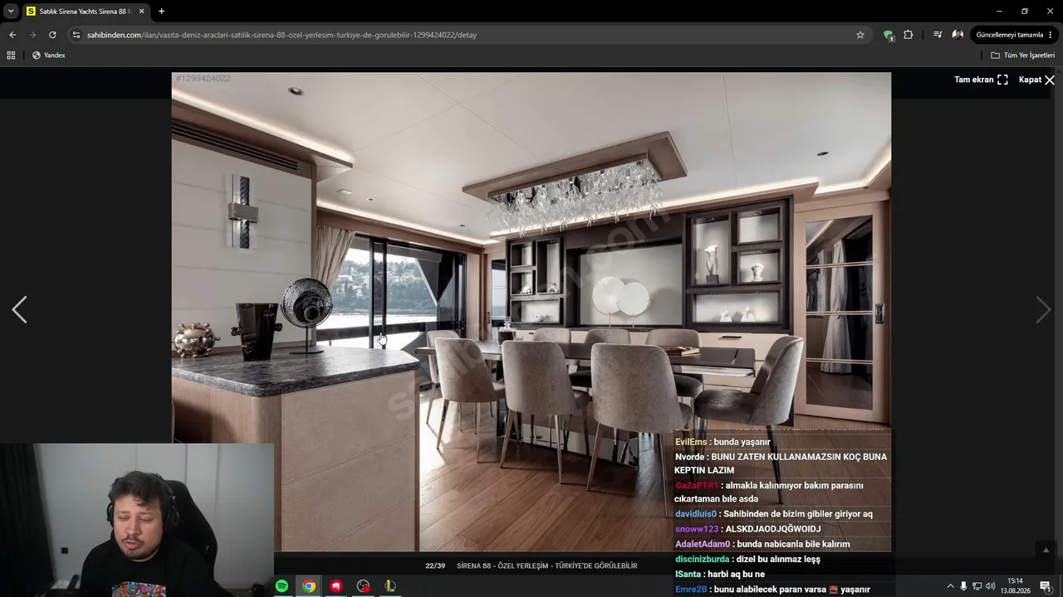Click chat username davidluis0

(x=696, y=514)
